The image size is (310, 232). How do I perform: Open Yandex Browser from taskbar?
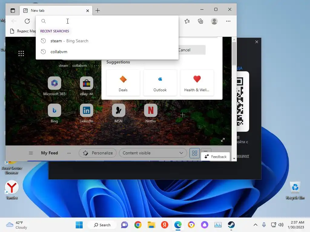pos(164,225)
